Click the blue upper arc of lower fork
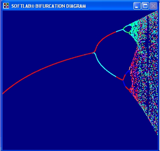The height and width of the screenshot is (151, 160). click(x=127, y=72)
